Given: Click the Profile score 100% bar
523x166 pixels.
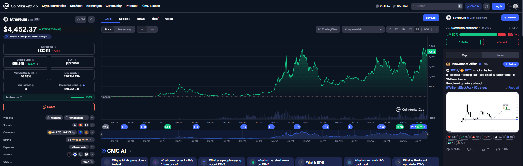Looking at the screenshot, I should tap(49, 97).
